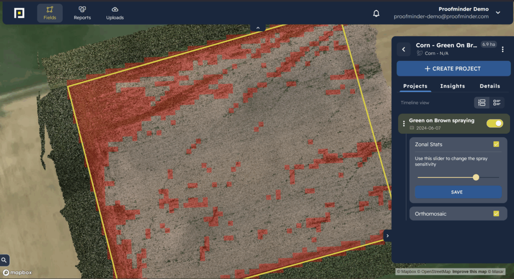
Task: Open the Fields section
Action: point(50,13)
